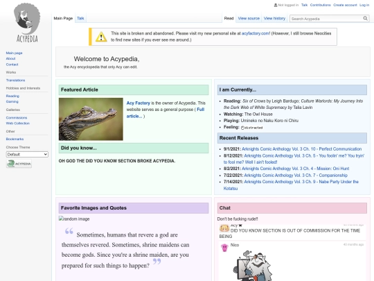The height and width of the screenshot is (281, 374).
Task: Open the Bookmarks sidebar link
Action: pos(15,139)
